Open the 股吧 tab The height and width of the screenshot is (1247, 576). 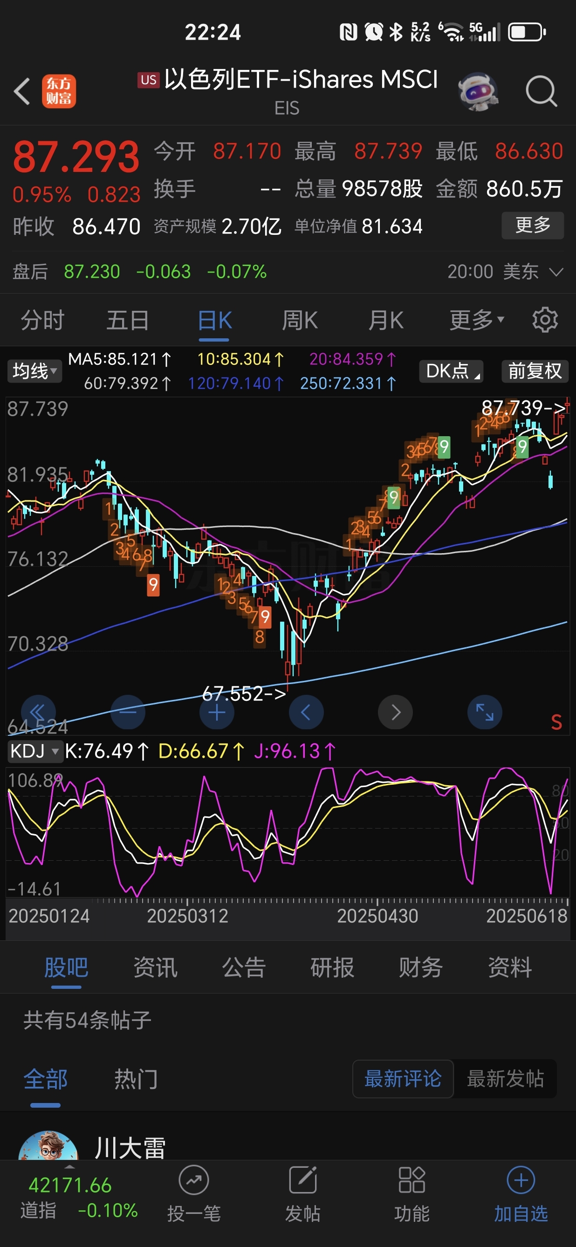66,968
